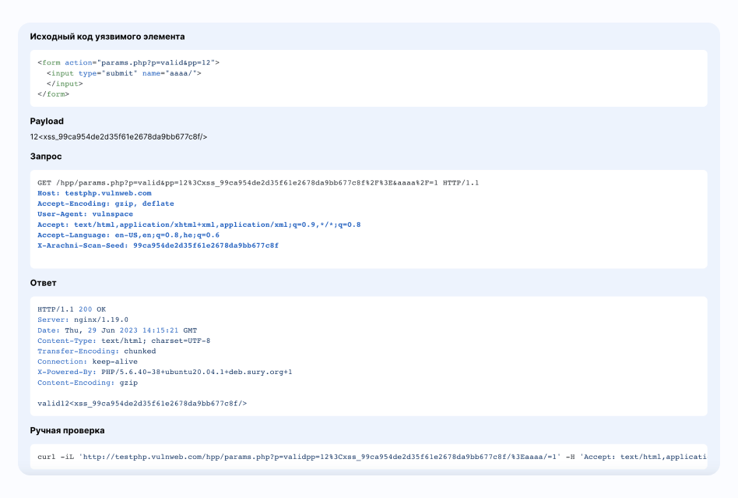The width and height of the screenshot is (738, 498).
Task: Click the User-Agent: vulnspace header line
Action: click(x=85, y=214)
